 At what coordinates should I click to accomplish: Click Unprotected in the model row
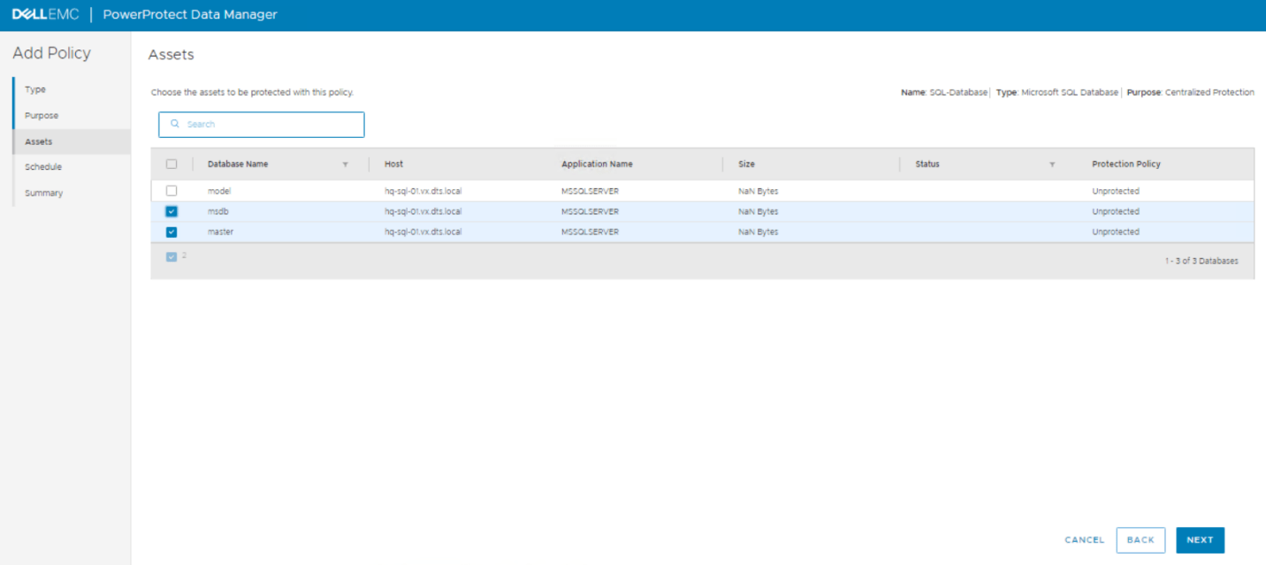[x=1116, y=191]
